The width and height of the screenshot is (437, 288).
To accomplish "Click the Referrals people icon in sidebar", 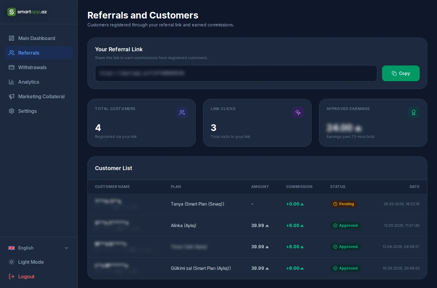I will (x=12, y=53).
